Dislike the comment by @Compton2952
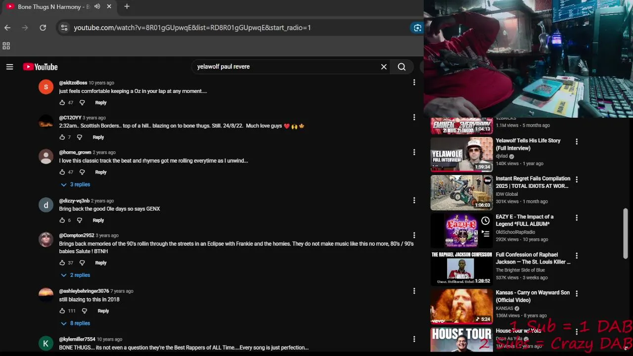The width and height of the screenshot is (633, 356). point(82,263)
